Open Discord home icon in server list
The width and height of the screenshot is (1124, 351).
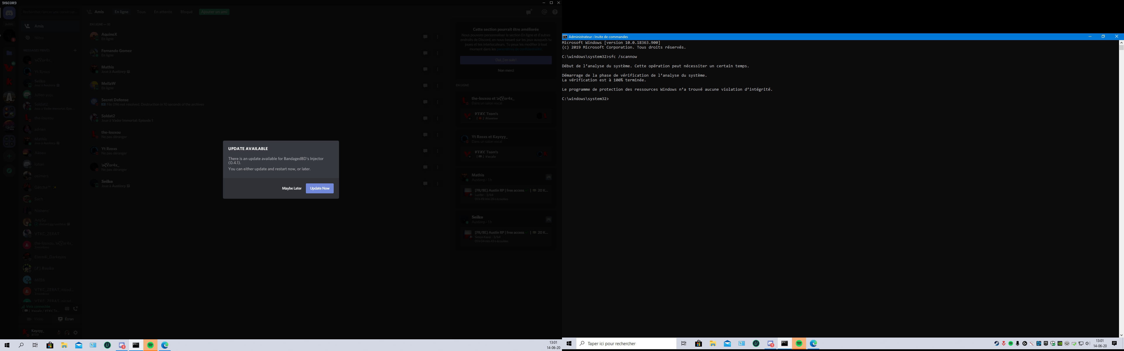[x=9, y=13]
